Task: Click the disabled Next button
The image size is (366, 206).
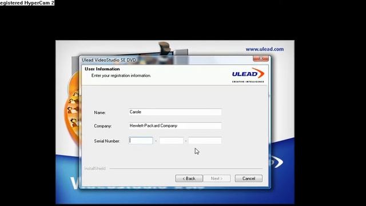Action: click(217, 179)
